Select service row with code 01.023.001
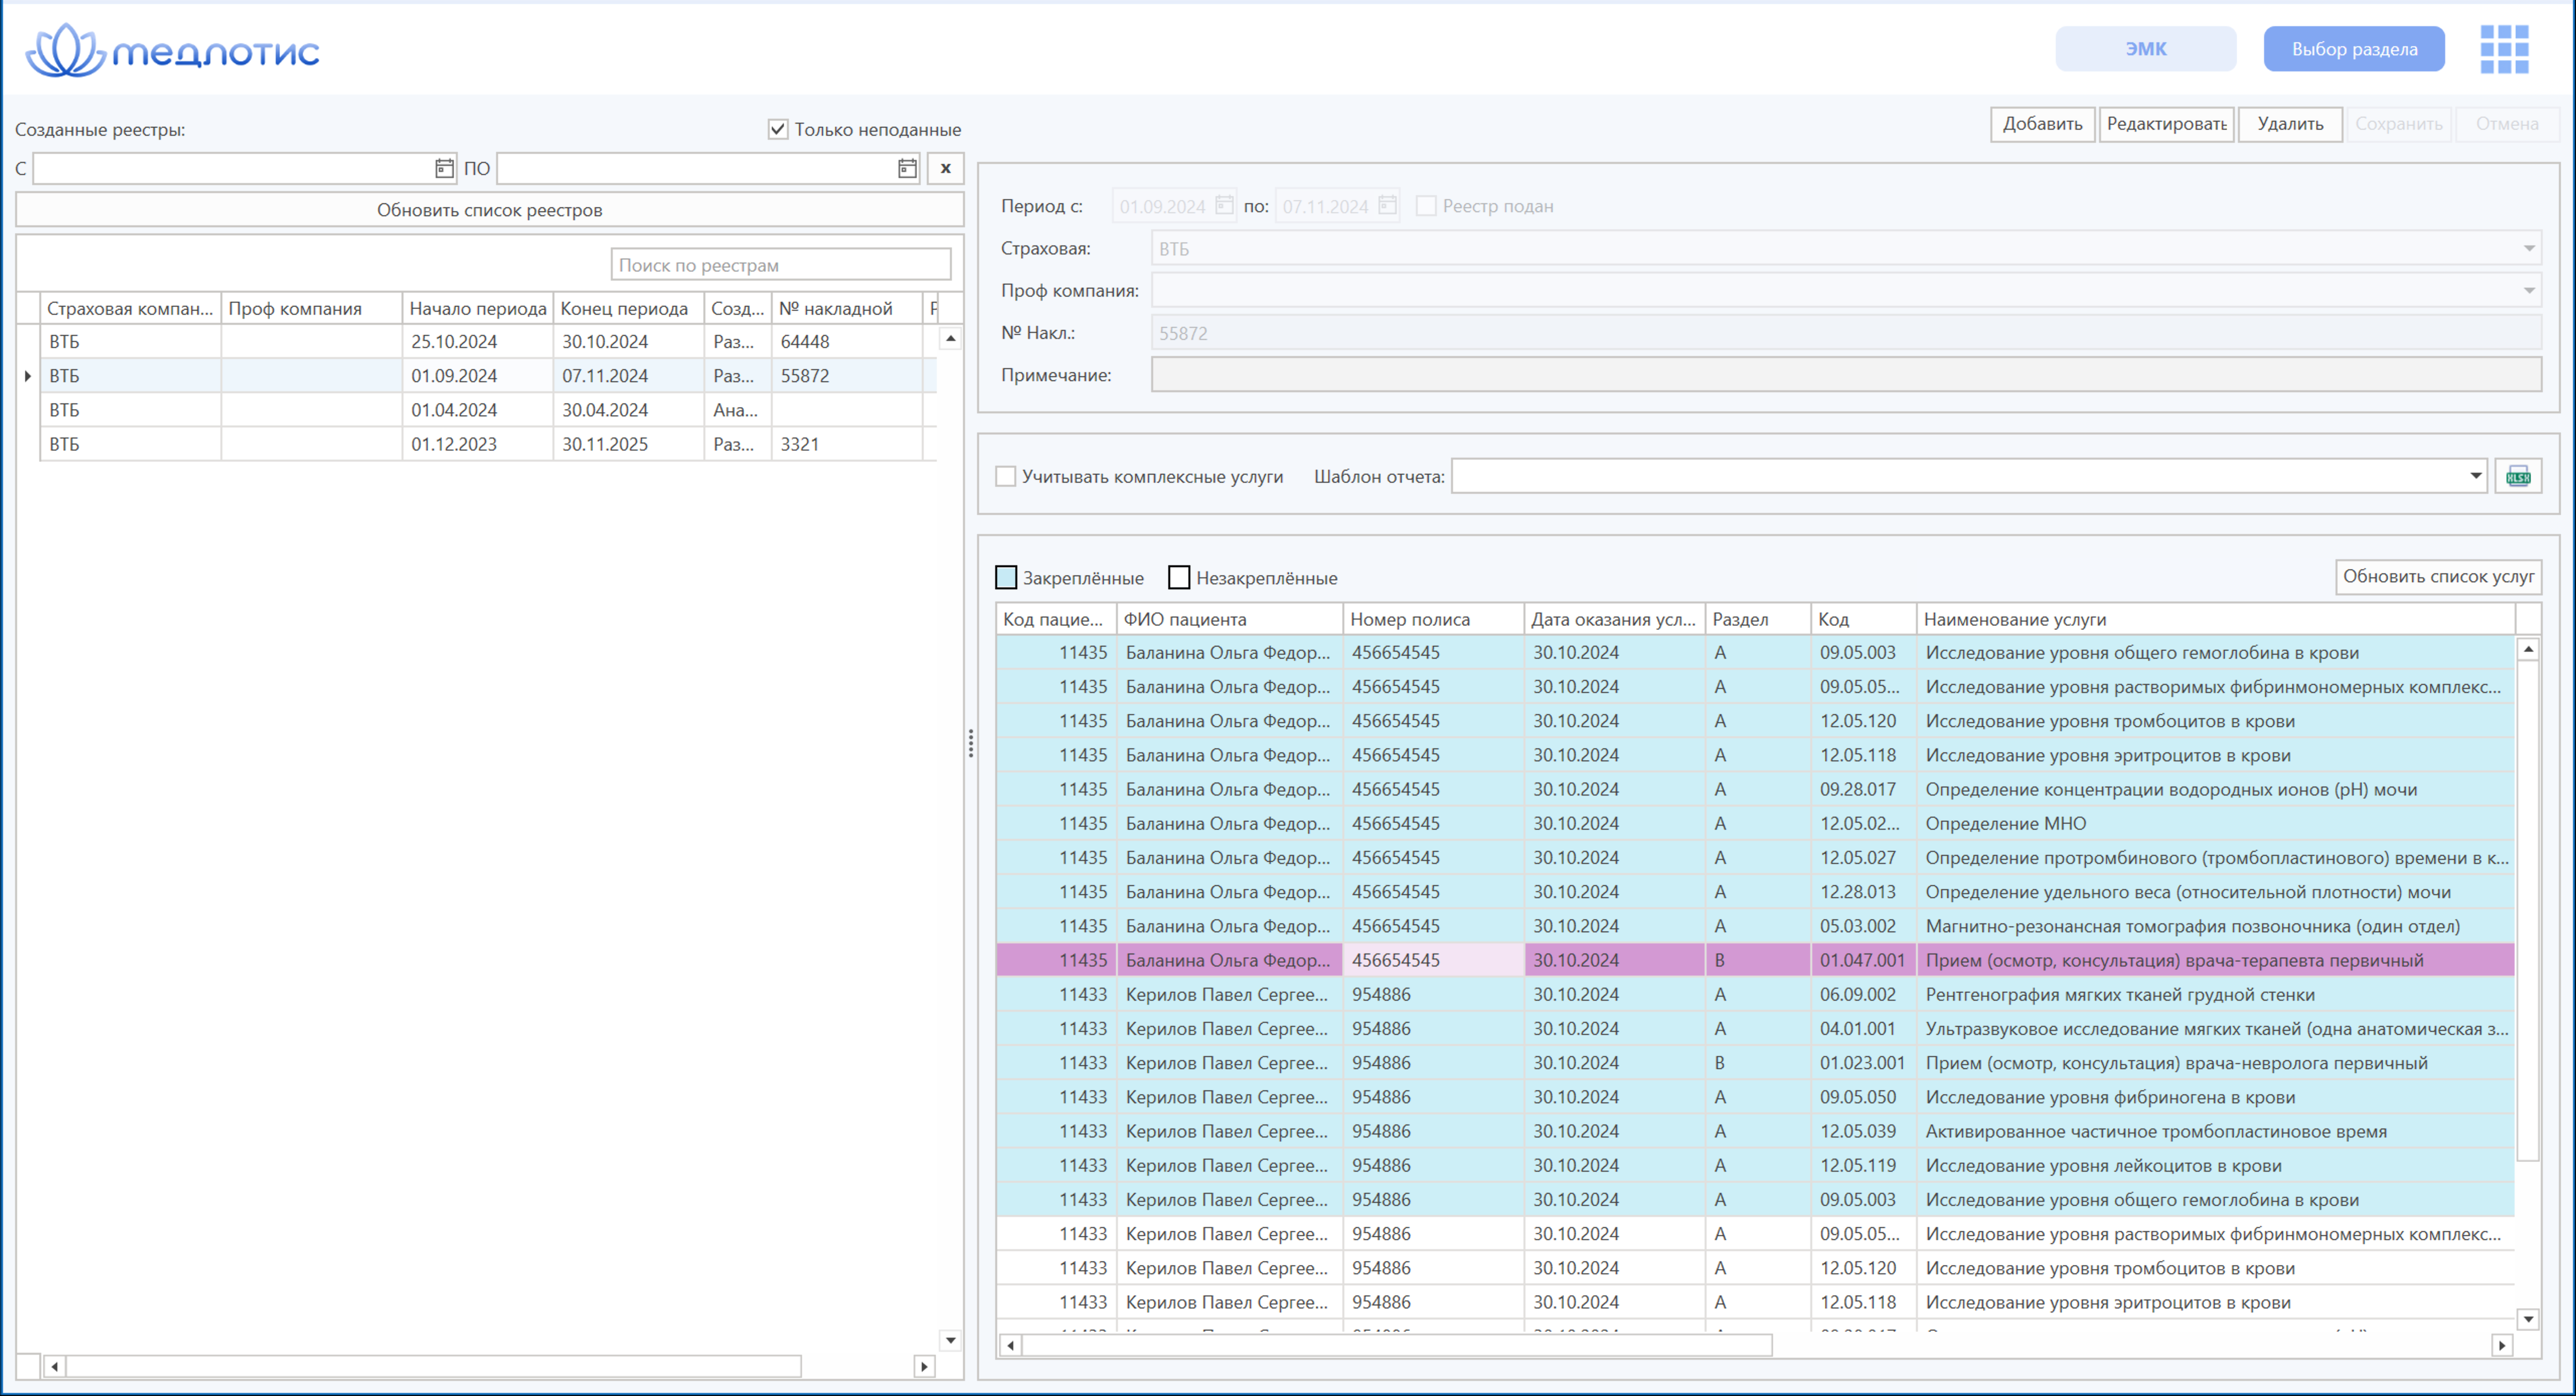Image resolution: width=2576 pixels, height=1396 pixels. point(1755,1063)
